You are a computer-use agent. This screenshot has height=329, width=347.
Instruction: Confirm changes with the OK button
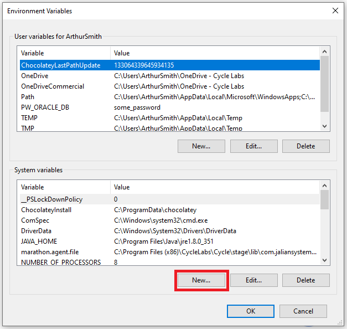click(x=251, y=311)
